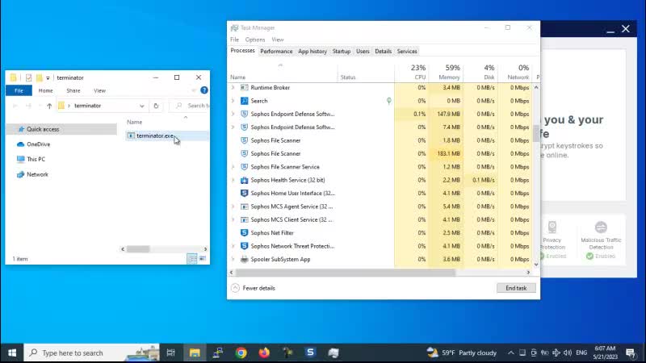The width and height of the screenshot is (646, 363).
Task: Switch to the Performance tab
Action: [276, 52]
